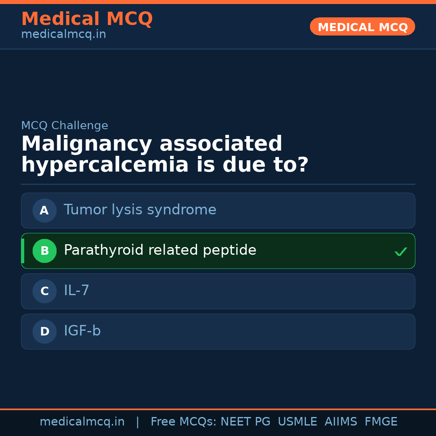This screenshot has width=436, height=436.
Task: Pick the IL-7 answer text
Action: pos(76,291)
